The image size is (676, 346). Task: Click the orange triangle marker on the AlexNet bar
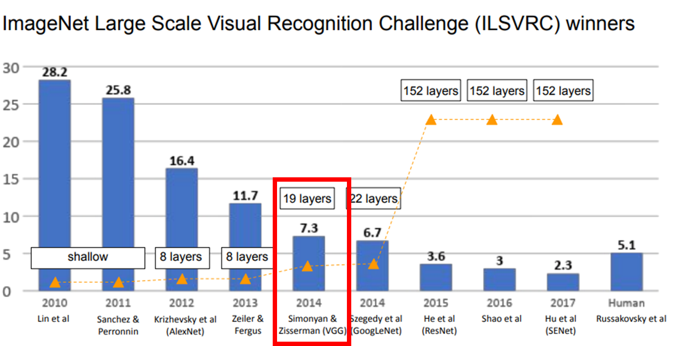click(182, 279)
